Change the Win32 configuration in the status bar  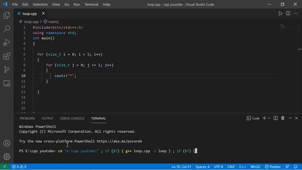click(255, 167)
